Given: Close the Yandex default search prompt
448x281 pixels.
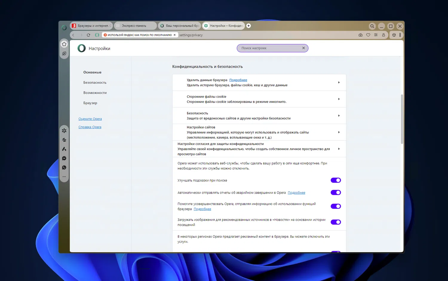Looking at the screenshot, I should (175, 35).
